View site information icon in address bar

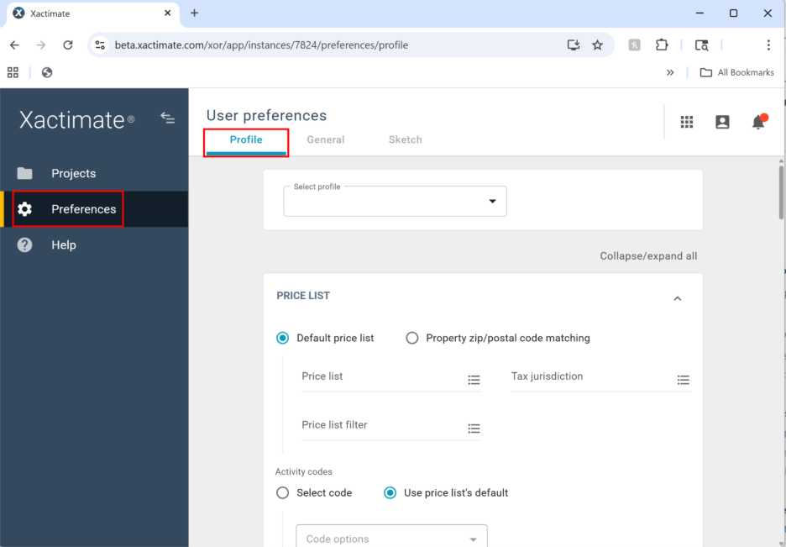click(100, 45)
